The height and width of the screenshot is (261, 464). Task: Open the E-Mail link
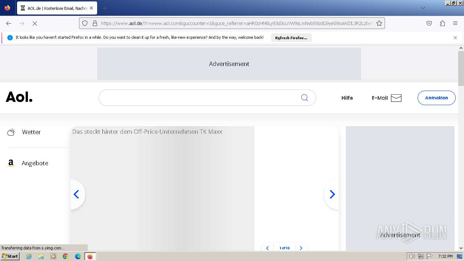(380, 98)
